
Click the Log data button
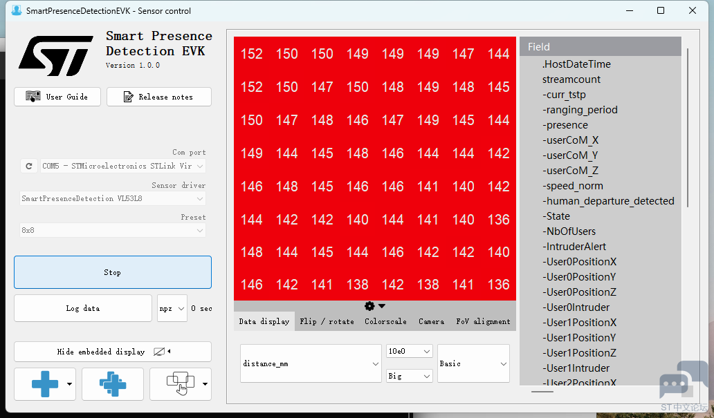pos(82,308)
